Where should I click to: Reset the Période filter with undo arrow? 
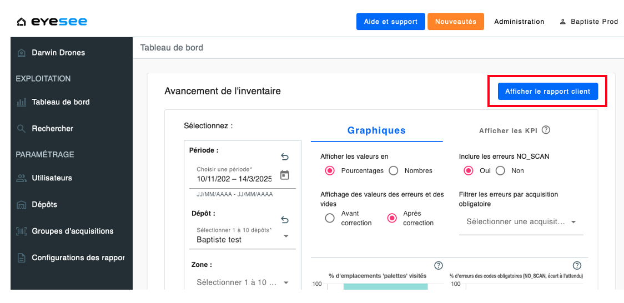(x=285, y=157)
